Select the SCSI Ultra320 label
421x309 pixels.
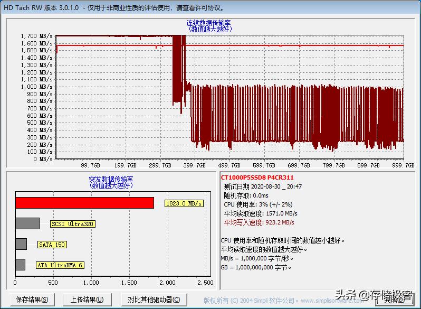click(x=72, y=224)
